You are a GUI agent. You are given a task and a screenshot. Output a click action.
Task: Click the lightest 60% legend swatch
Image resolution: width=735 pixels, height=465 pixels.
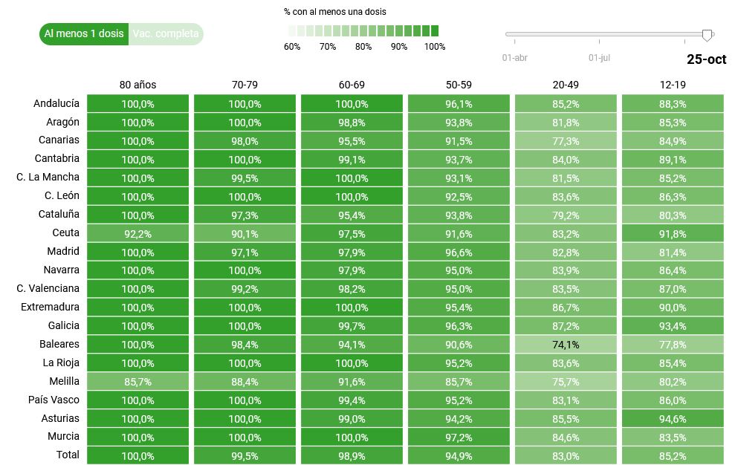292,31
